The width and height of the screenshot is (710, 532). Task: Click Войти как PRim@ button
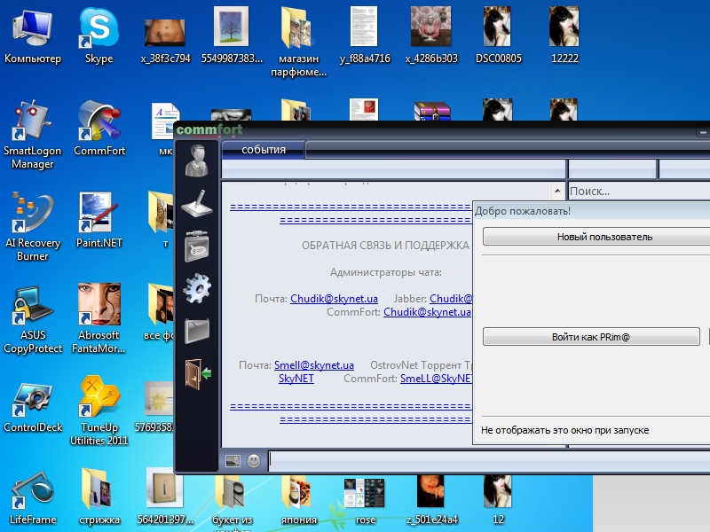click(x=591, y=337)
